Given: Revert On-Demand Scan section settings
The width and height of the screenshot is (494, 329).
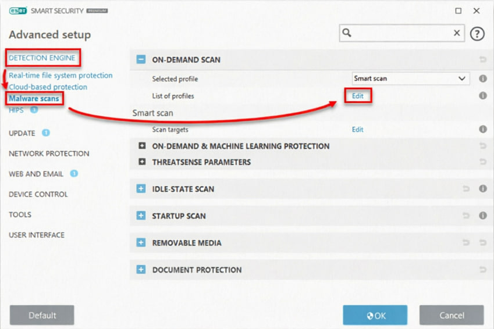Looking at the screenshot, I should pos(483,59).
